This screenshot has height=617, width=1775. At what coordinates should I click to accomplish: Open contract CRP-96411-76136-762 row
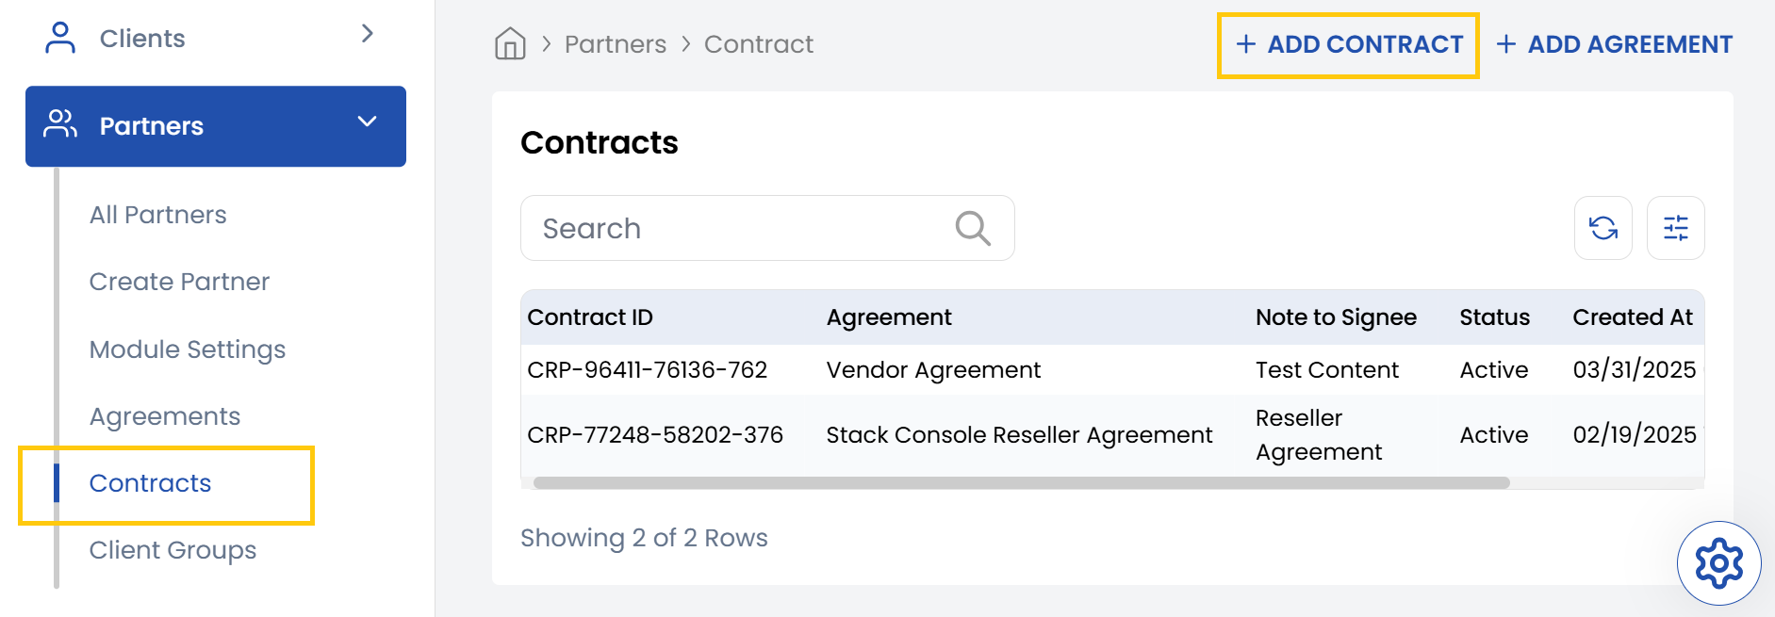[x=647, y=370]
